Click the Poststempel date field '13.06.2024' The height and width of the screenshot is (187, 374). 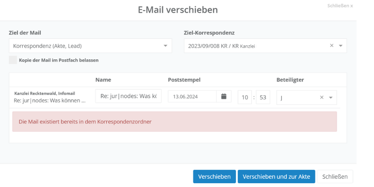coord(192,97)
